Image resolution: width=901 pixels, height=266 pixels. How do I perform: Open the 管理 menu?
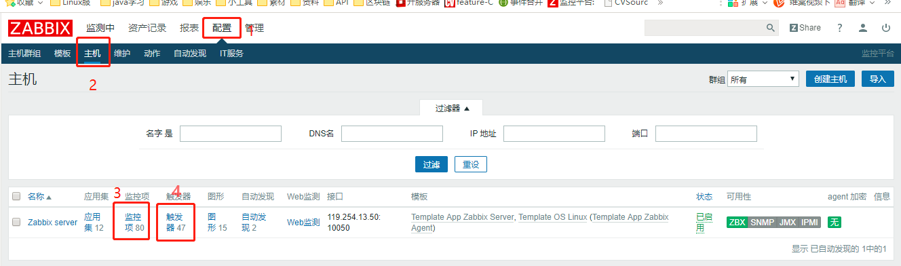click(x=254, y=28)
